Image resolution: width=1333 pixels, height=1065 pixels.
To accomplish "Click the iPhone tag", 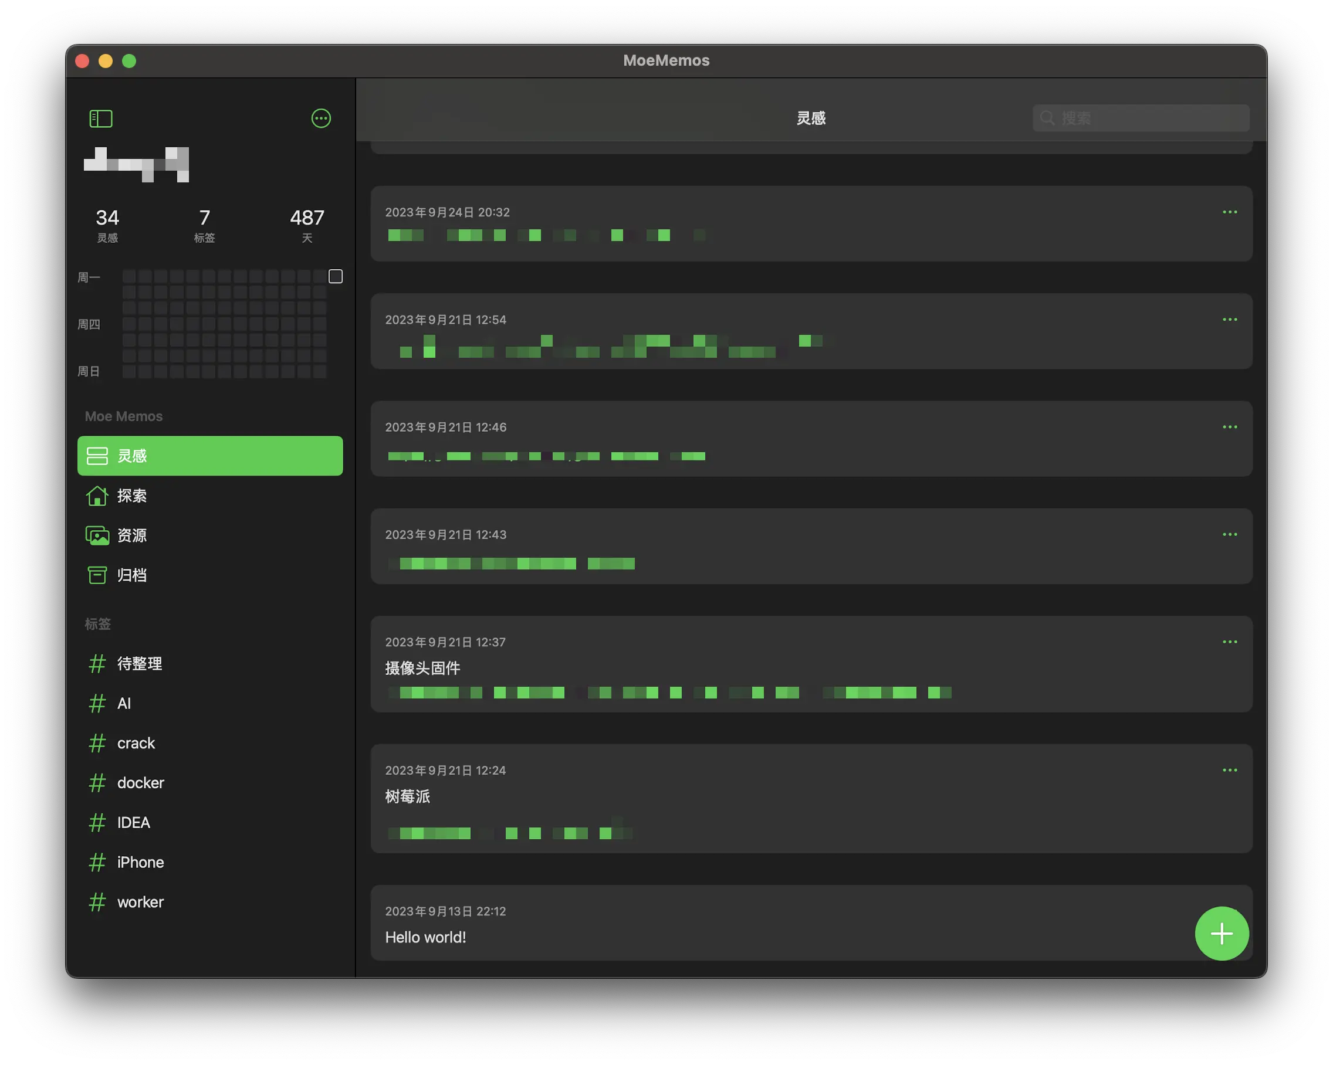I will 140,862.
